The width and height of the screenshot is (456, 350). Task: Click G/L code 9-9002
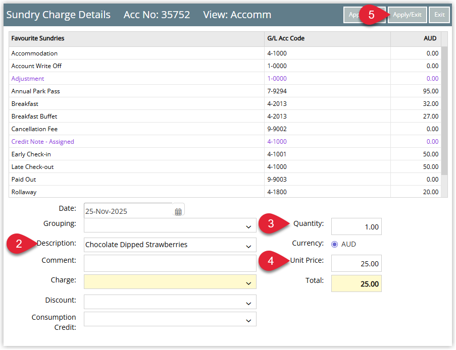click(x=277, y=129)
